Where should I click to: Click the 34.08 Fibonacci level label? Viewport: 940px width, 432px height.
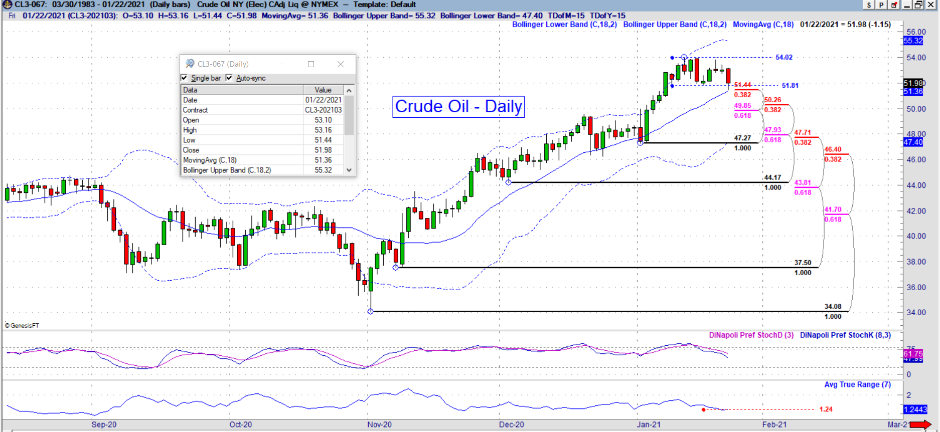[x=832, y=306]
